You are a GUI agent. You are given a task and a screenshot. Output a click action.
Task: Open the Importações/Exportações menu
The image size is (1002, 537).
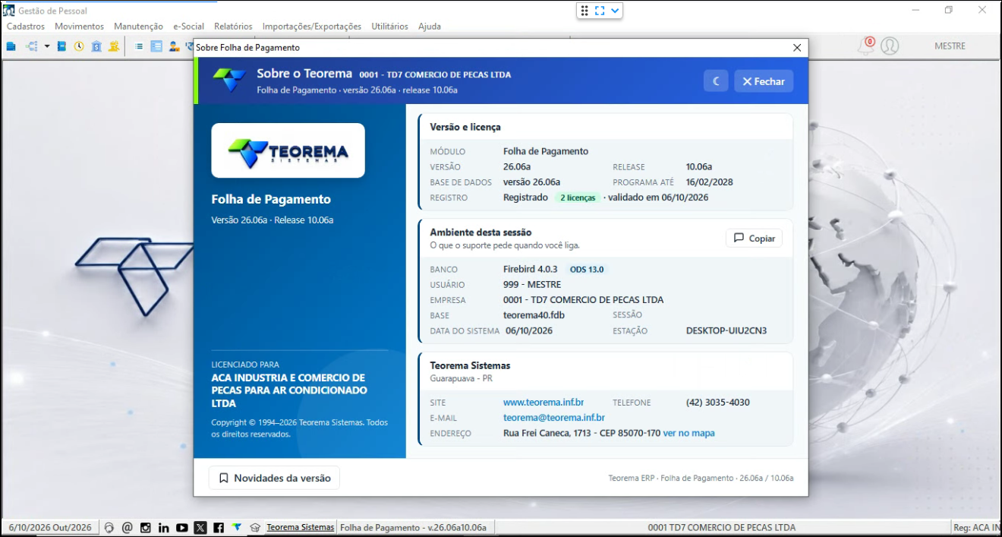pos(312,26)
